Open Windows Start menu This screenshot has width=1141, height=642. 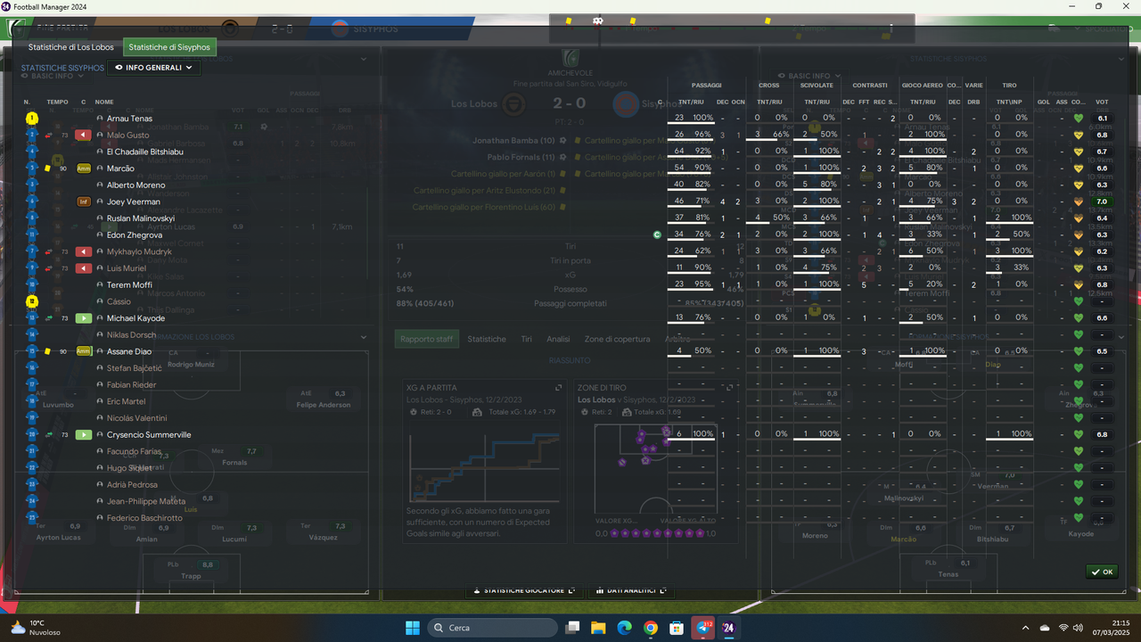tap(413, 628)
